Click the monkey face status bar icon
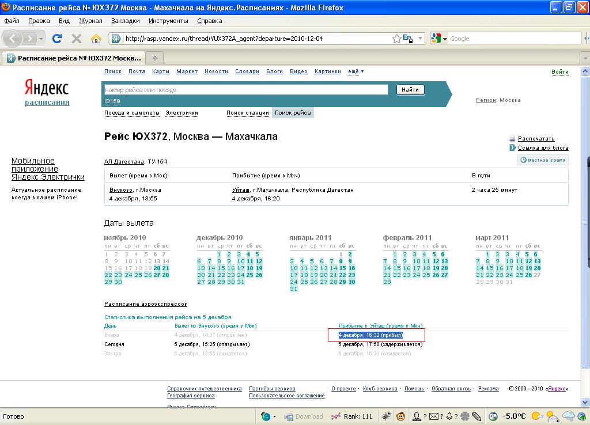 pos(401,416)
